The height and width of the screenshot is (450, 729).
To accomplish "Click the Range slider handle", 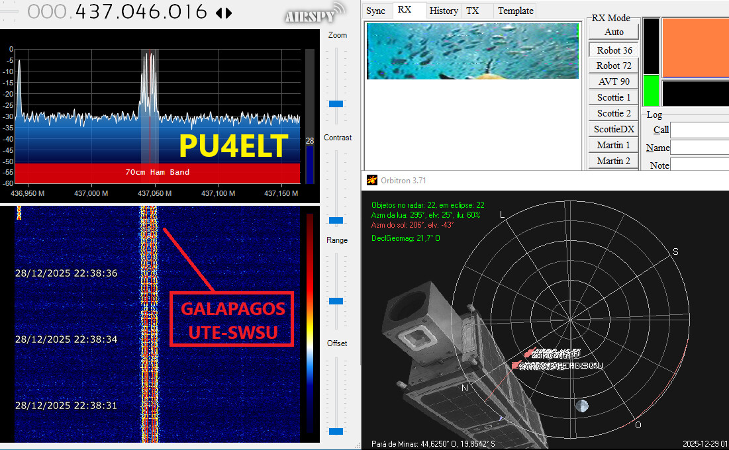I will (x=336, y=301).
